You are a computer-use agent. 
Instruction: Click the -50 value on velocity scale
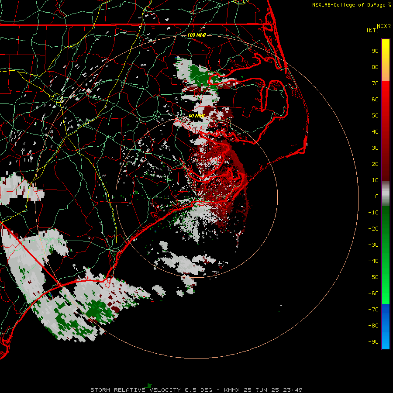click(373, 277)
